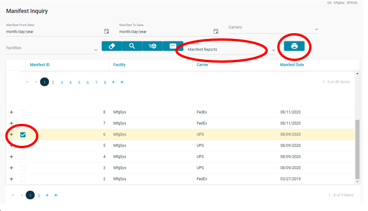
Task: Expand manifest 4 row details
Action: point(11,157)
